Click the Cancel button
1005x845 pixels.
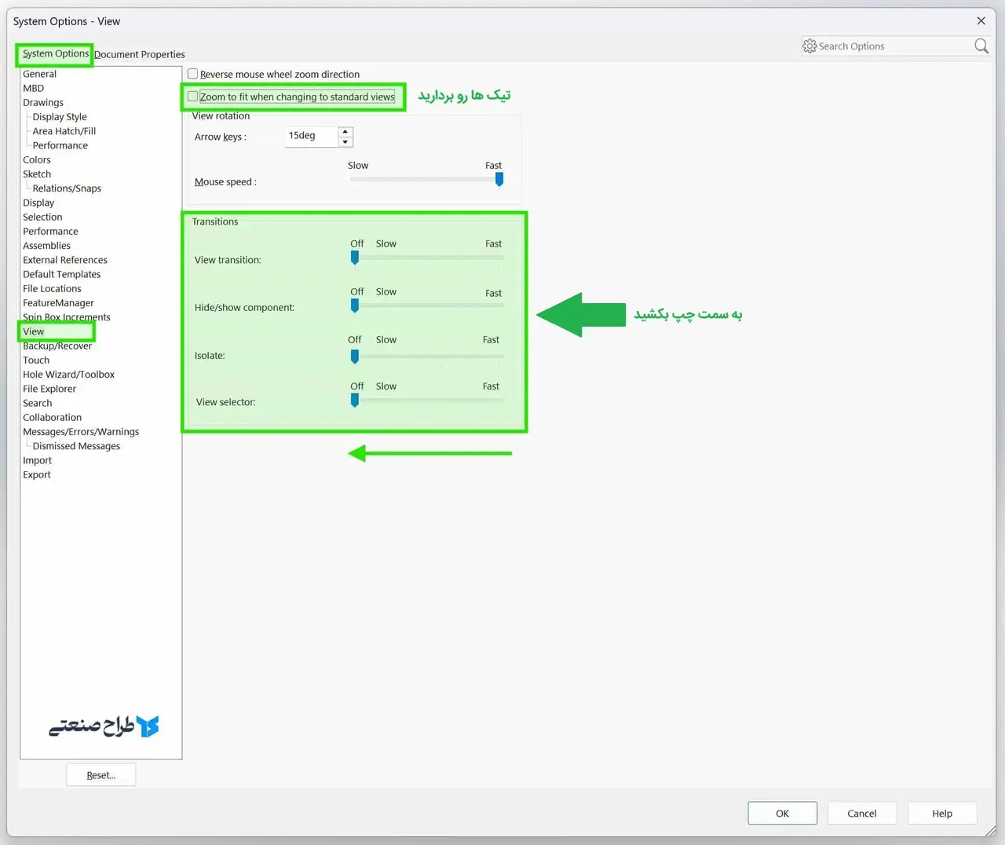[861, 814]
